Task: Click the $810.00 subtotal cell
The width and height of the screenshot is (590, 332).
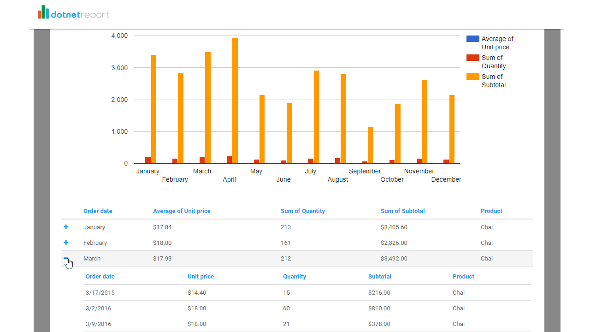Action: tap(379, 308)
